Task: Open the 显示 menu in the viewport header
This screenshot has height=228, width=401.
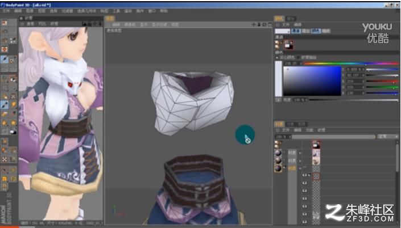Action: coord(144,24)
